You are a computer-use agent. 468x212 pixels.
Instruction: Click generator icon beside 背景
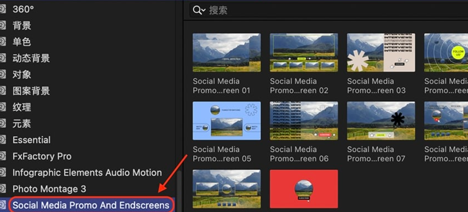(x=3, y=25)
